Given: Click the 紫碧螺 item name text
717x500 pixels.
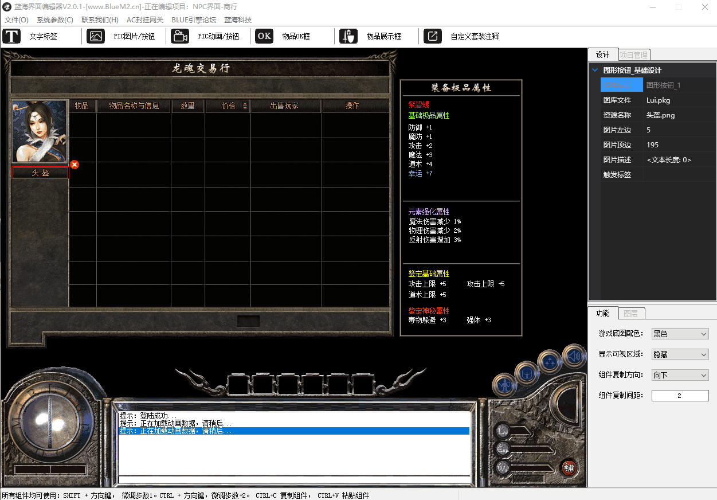Looking at the screenshot, I should (x=418, y=105).
